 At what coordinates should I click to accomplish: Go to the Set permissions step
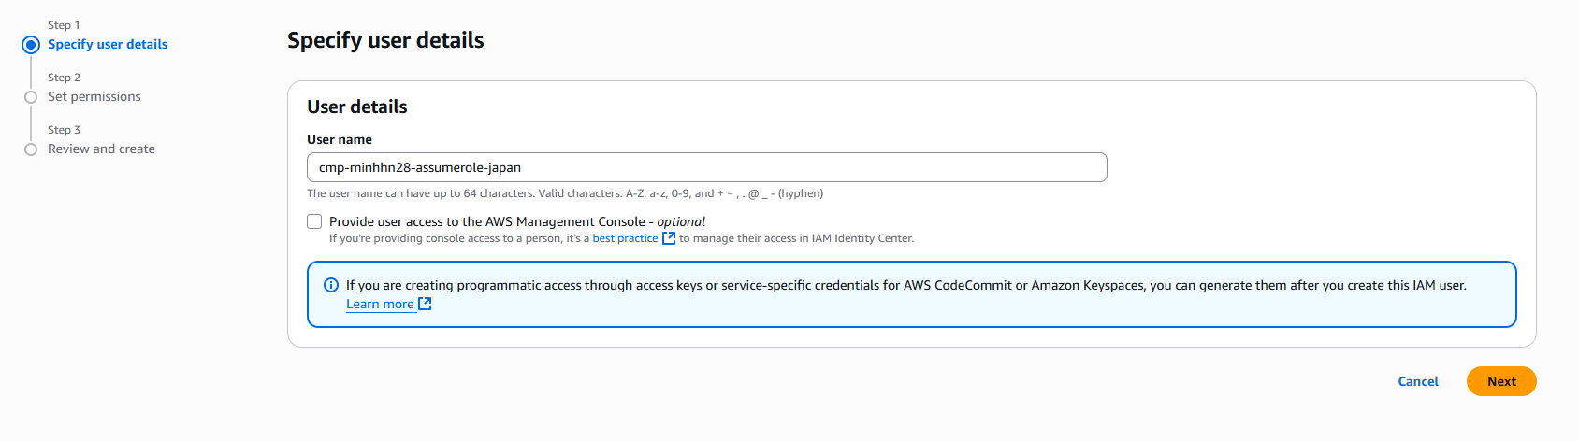(x=94, y=97)
